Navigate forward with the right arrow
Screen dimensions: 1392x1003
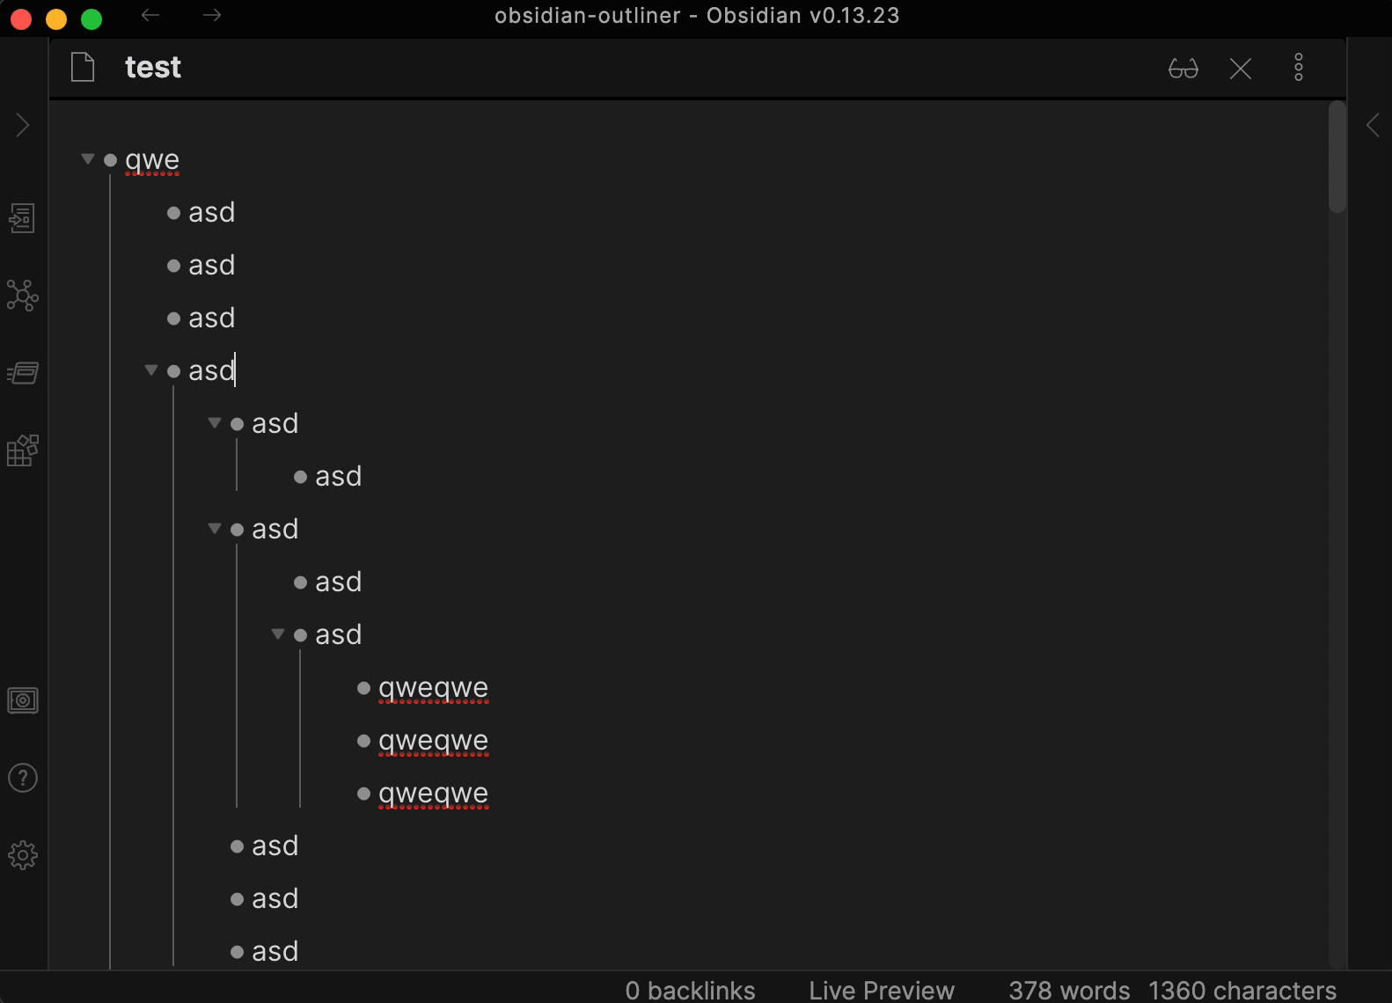pos(212,16)
